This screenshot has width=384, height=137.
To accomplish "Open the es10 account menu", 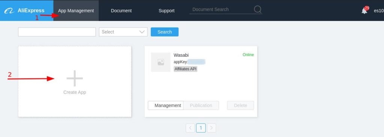I will (379, 11).
